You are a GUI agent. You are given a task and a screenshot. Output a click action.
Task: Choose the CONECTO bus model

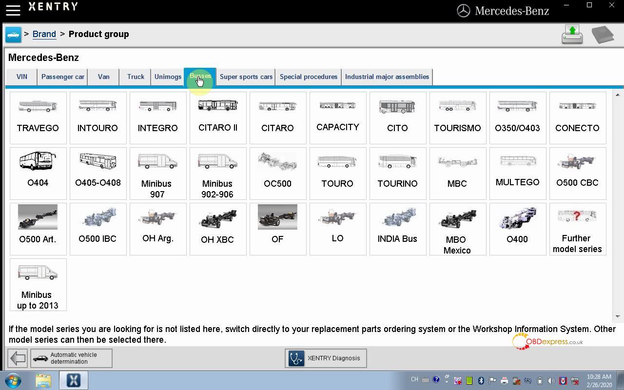[578, 118]
